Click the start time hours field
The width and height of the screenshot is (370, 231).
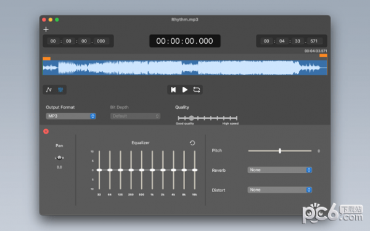tap(53, 41)
